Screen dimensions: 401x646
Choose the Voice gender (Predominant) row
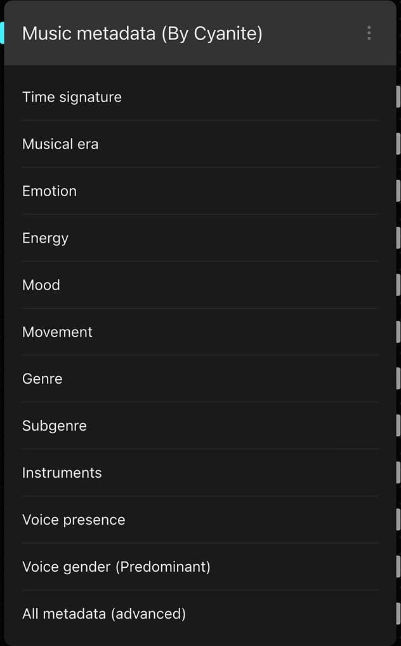point(116,567)
